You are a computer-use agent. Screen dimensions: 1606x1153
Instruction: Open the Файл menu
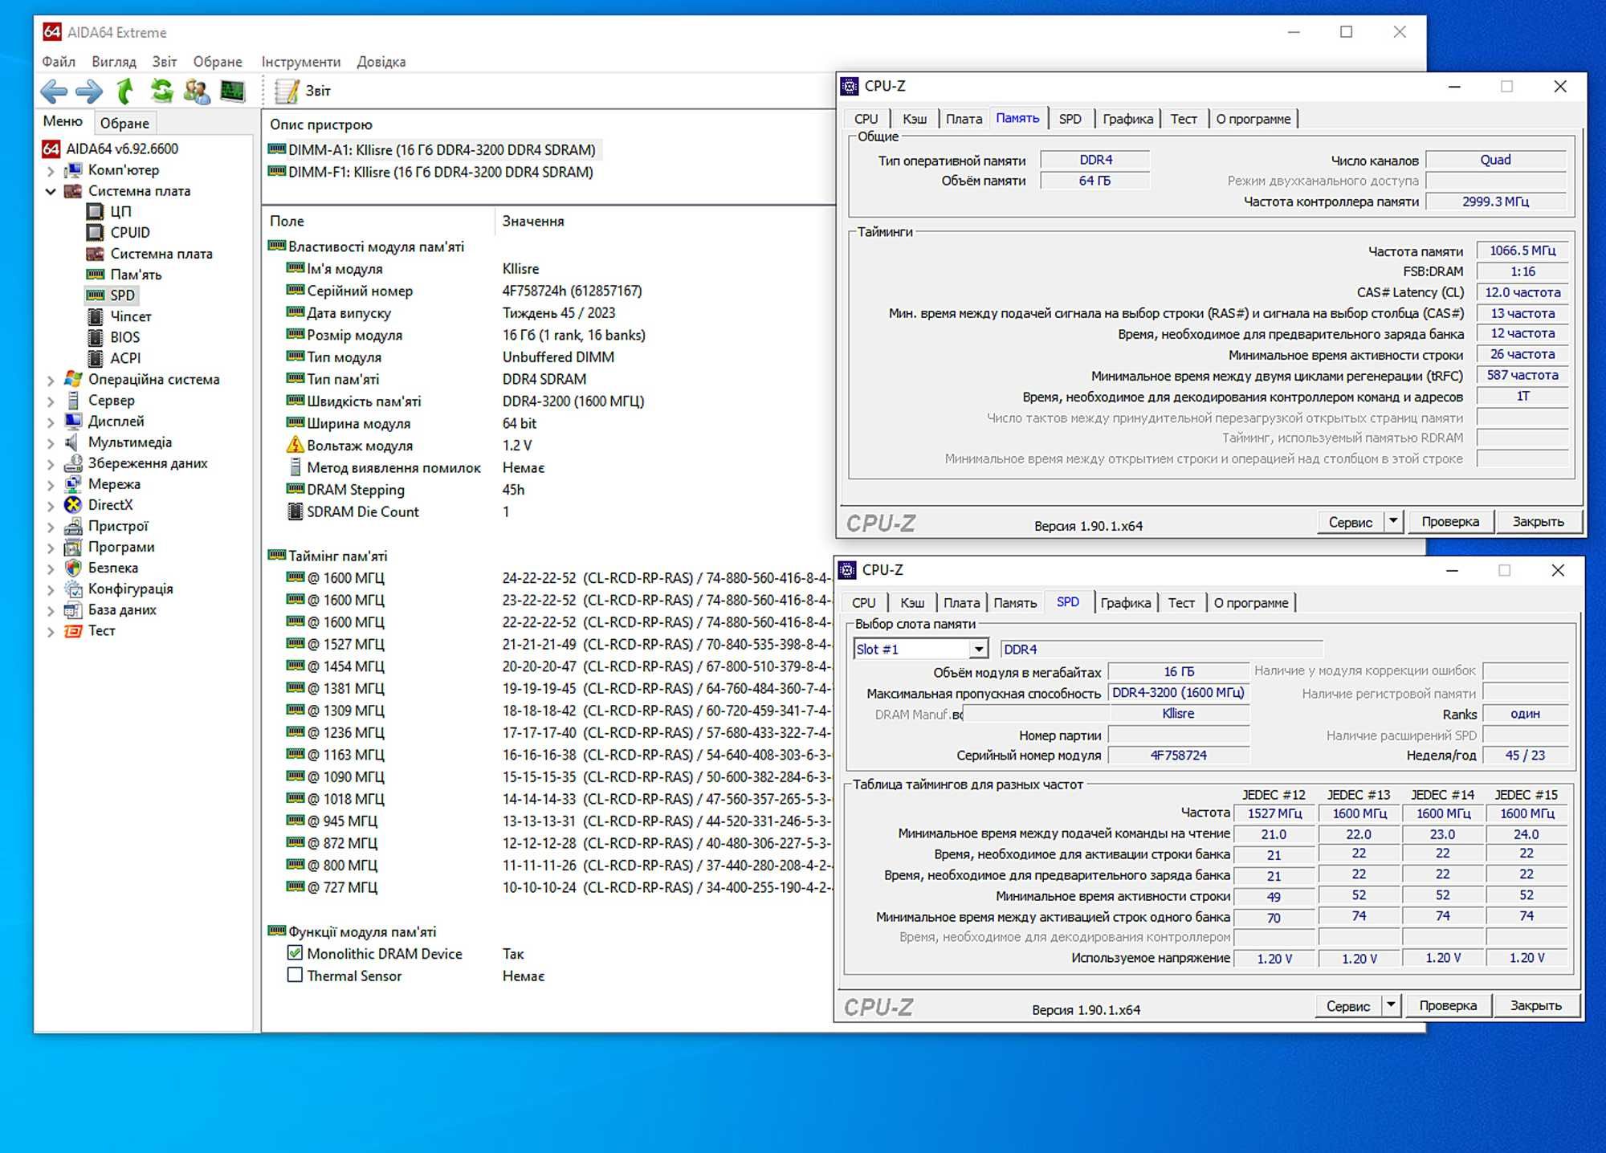(59, 62)
